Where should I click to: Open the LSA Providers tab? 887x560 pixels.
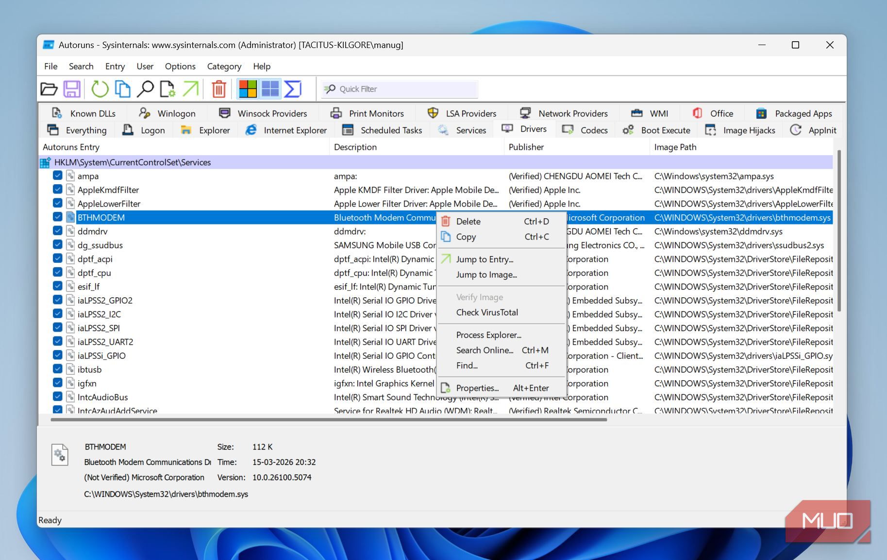tap(462, 113)
